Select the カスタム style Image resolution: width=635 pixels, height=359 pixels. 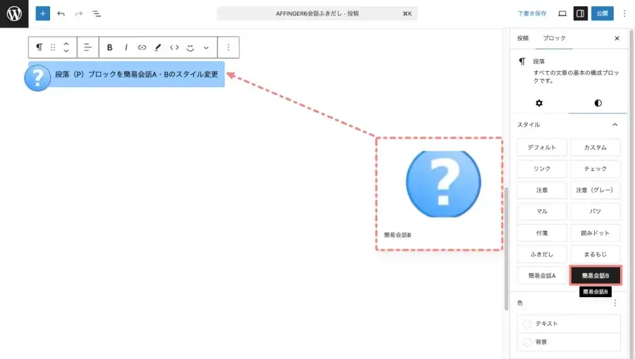[x=595, y=147]
